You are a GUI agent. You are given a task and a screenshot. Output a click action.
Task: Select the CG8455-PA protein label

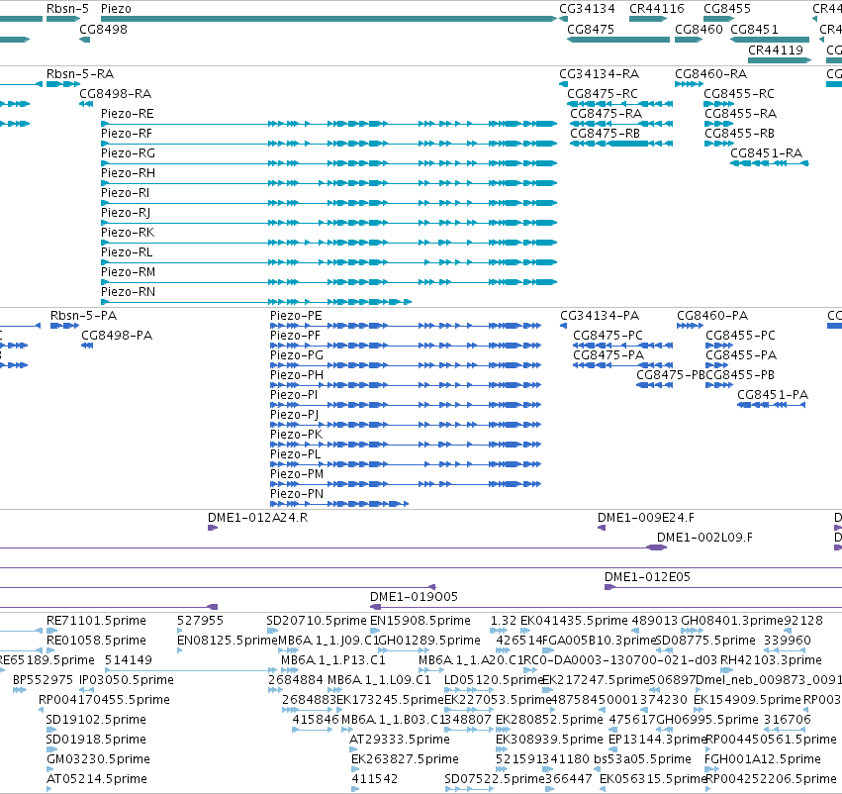tap(741, 355)
